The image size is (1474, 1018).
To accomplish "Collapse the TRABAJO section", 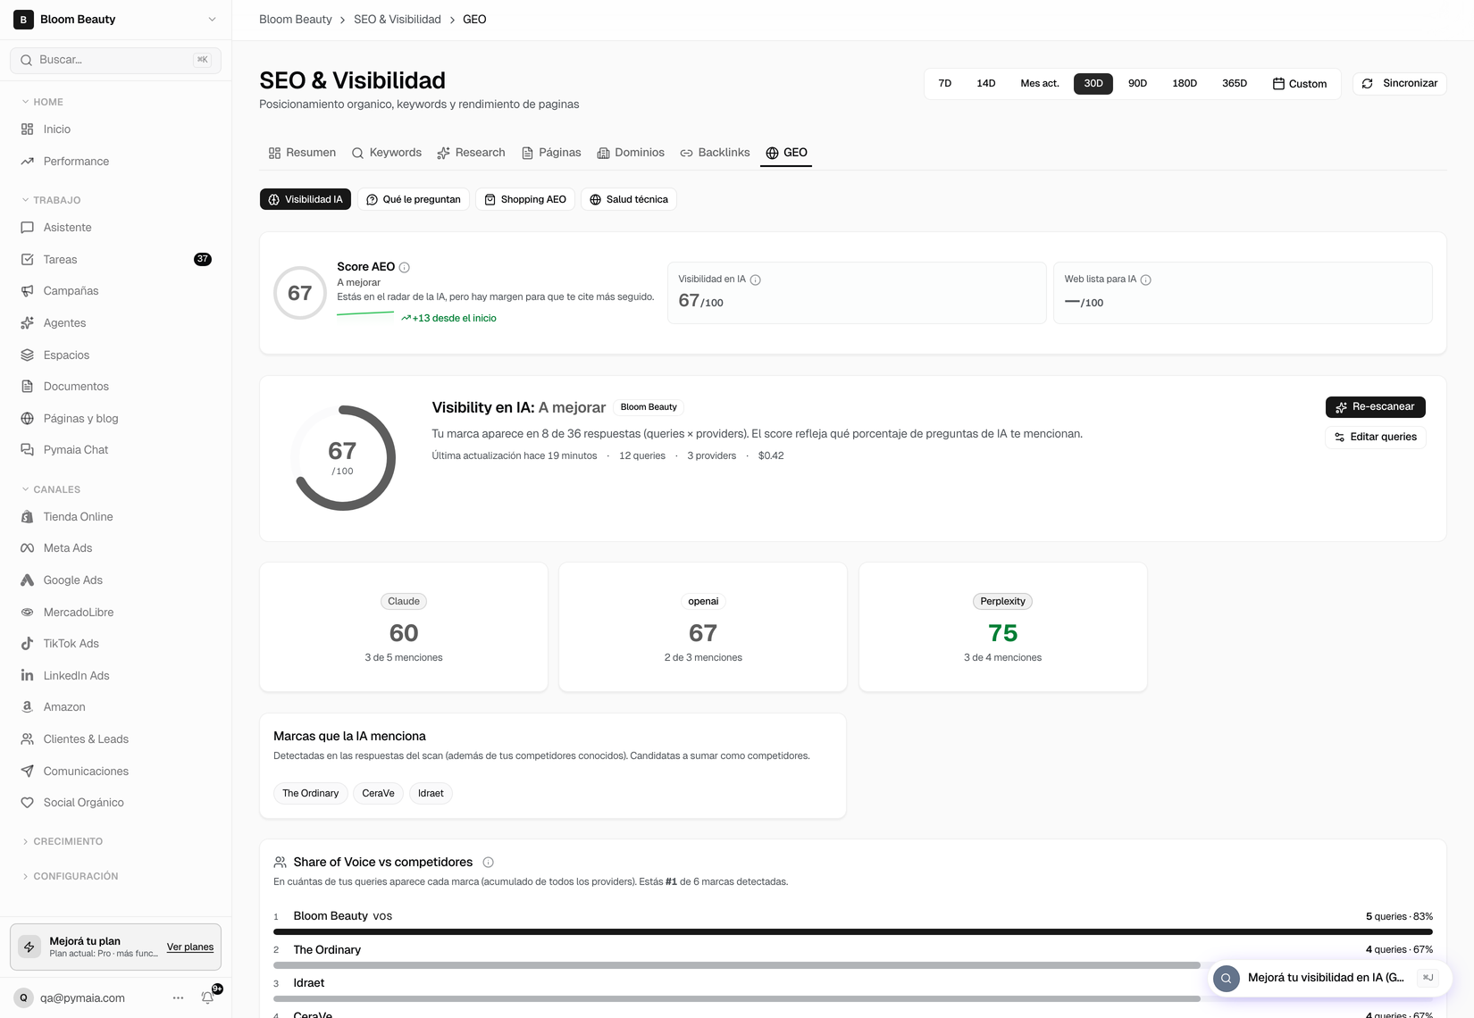I will (x=50, y=200).
